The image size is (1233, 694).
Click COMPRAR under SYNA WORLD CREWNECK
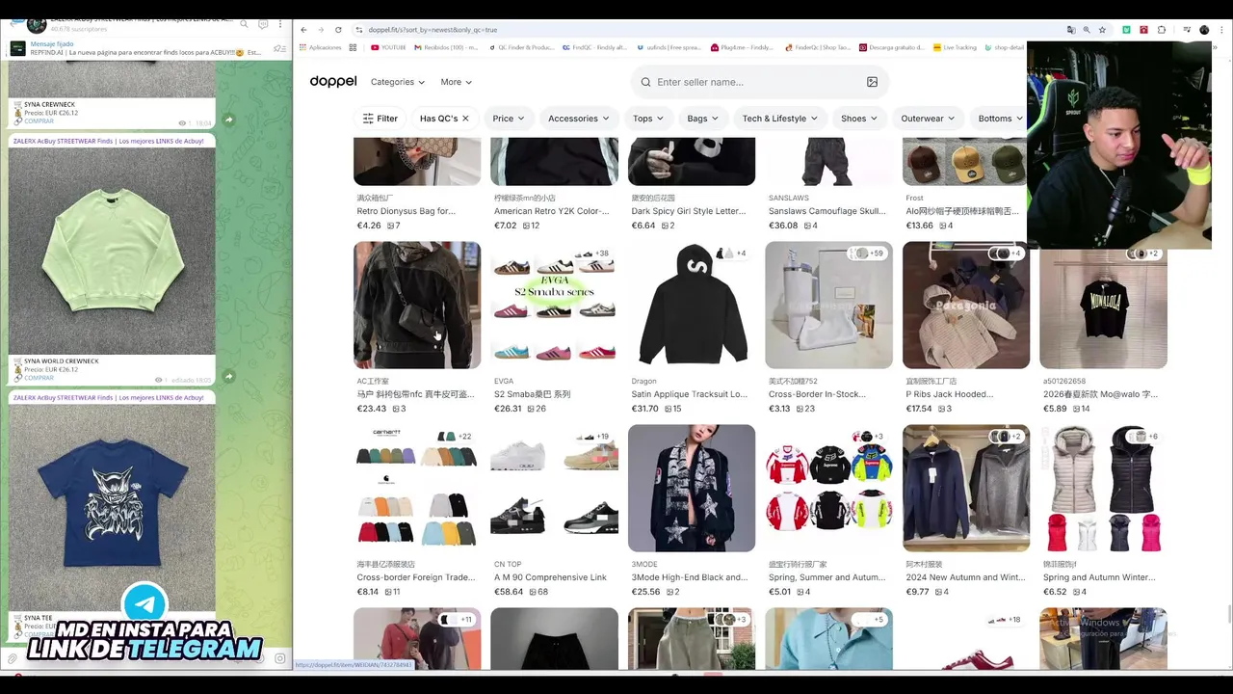(39, 378)
